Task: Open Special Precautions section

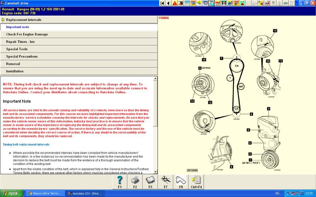Action: (x=79, y=57)
